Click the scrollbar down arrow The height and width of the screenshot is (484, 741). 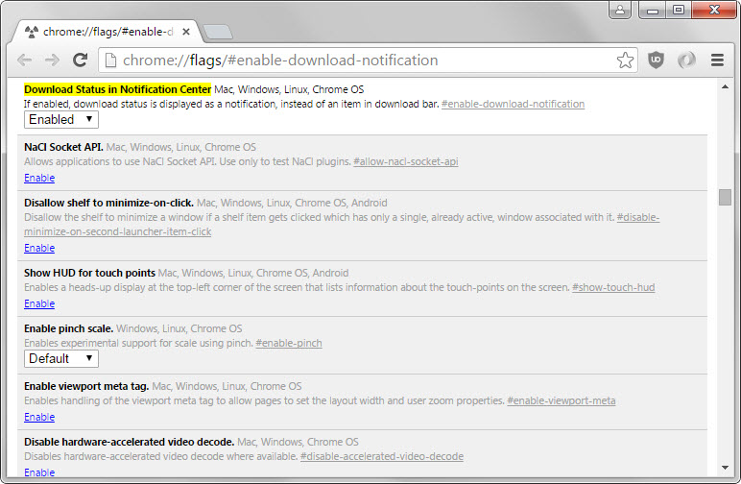[x=725, y=468]
